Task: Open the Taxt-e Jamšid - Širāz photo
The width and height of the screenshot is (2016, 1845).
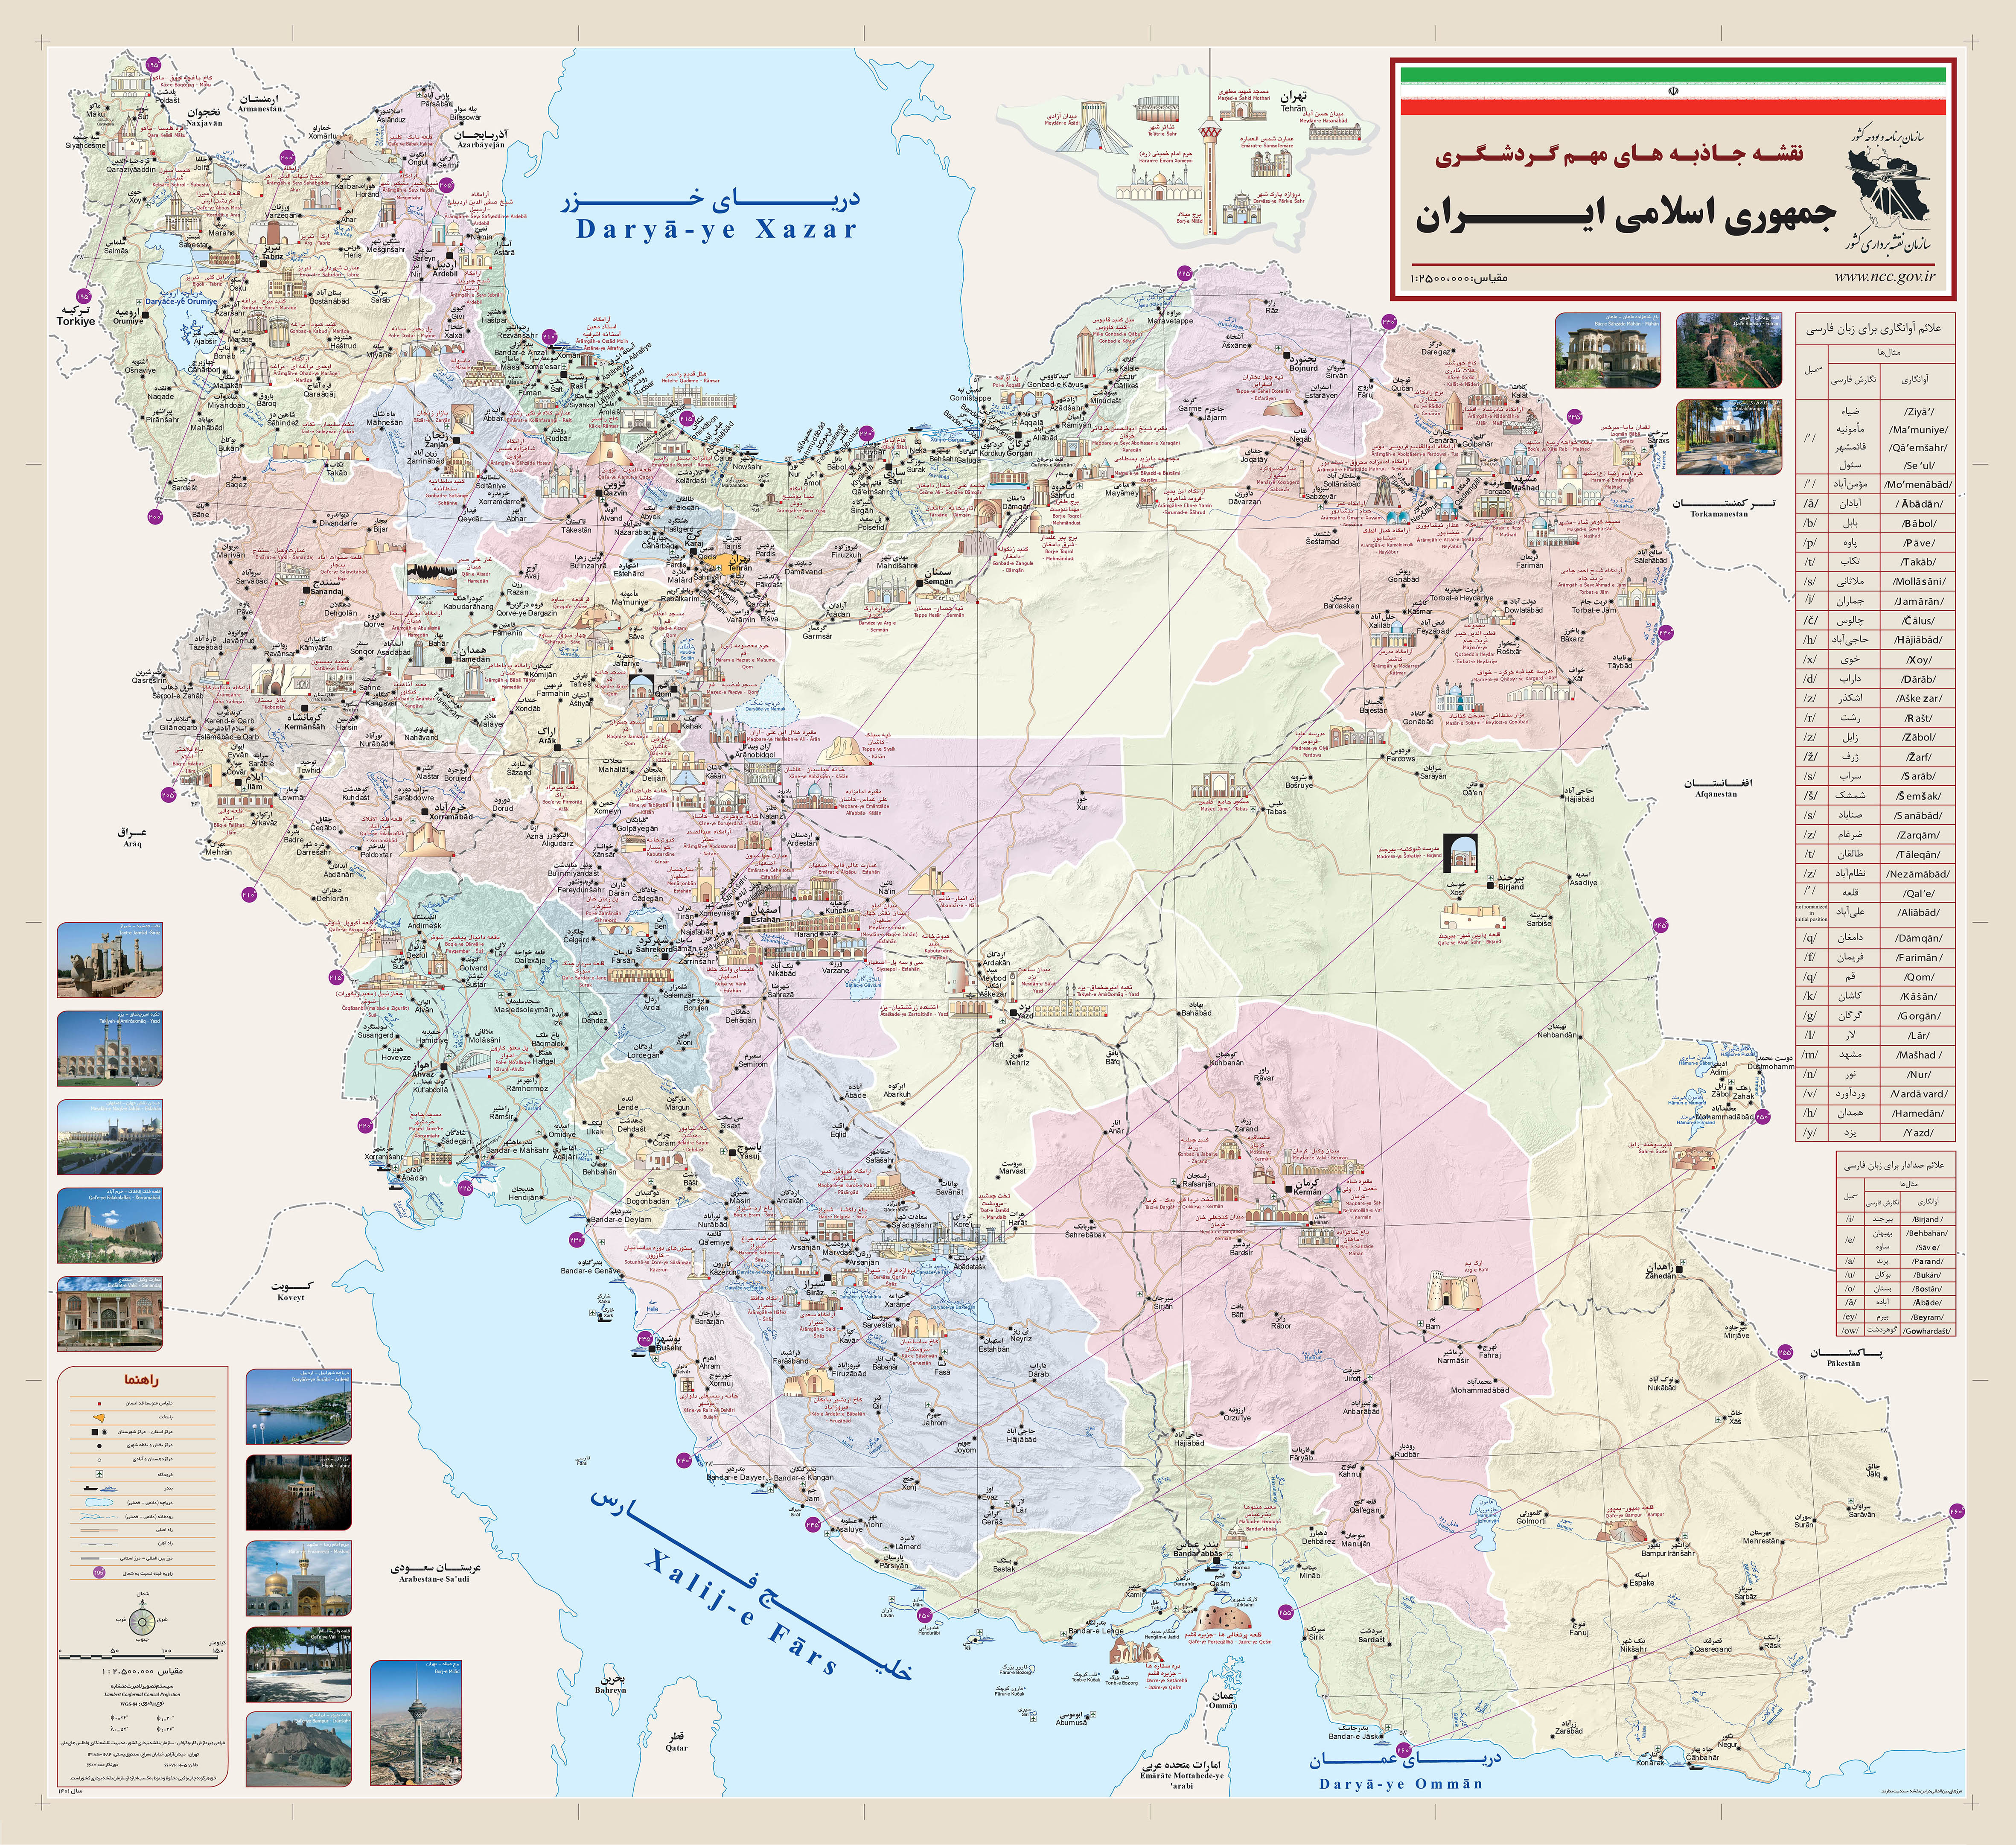Action: (110, 960)
